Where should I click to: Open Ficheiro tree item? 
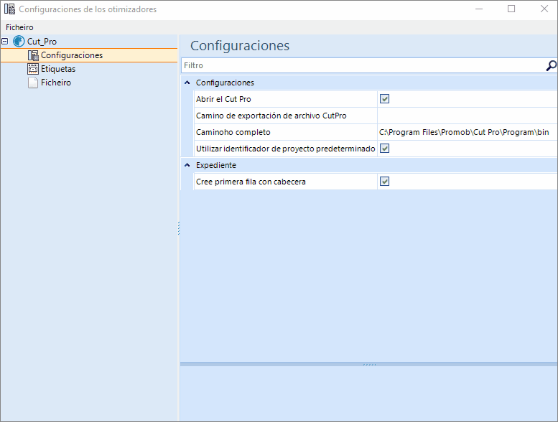click(x=56, y=83)
